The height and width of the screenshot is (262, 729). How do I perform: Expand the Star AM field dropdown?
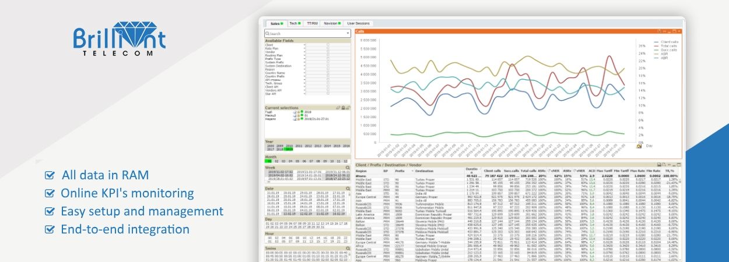coord(304,94)
